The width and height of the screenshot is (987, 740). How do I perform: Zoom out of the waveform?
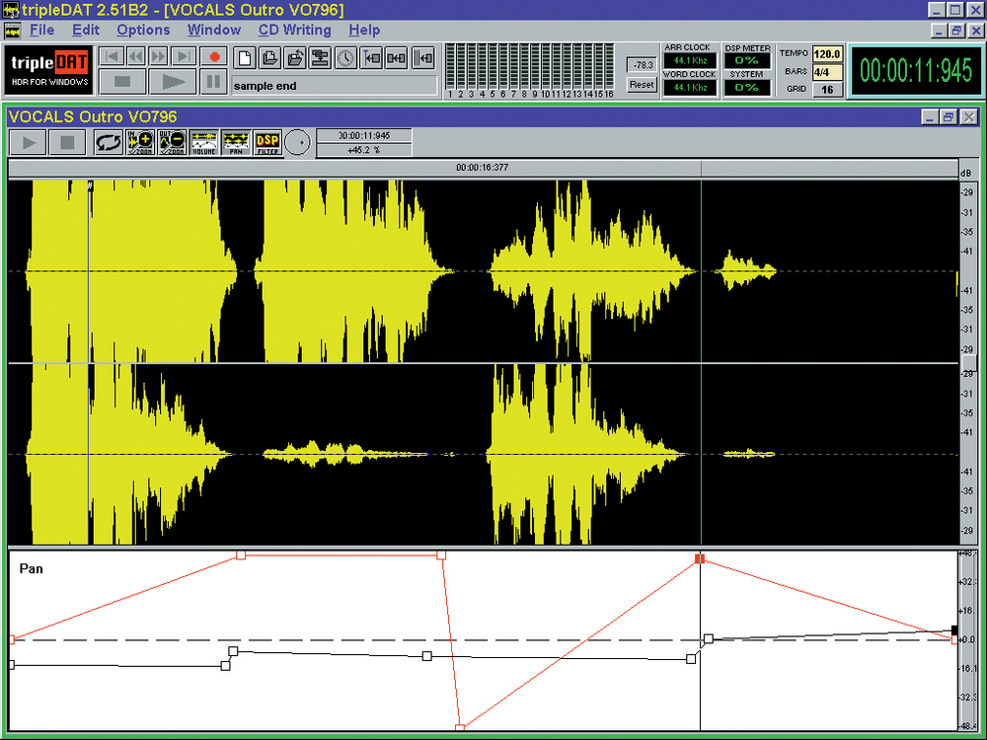point(172,143)
